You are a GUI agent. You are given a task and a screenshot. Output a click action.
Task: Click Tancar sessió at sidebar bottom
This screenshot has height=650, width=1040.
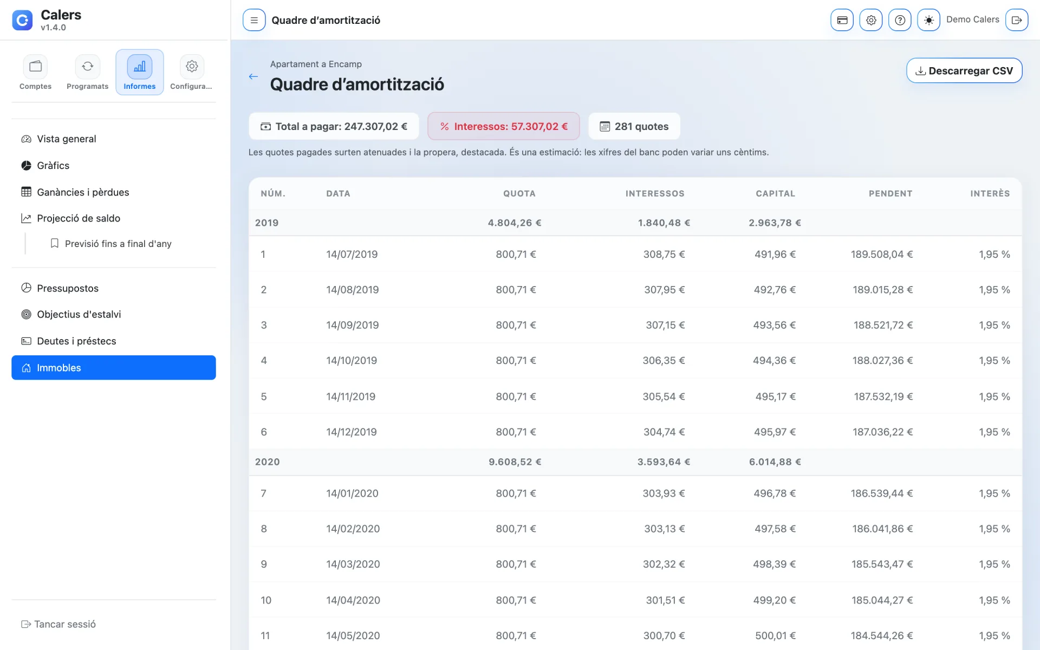58,624
